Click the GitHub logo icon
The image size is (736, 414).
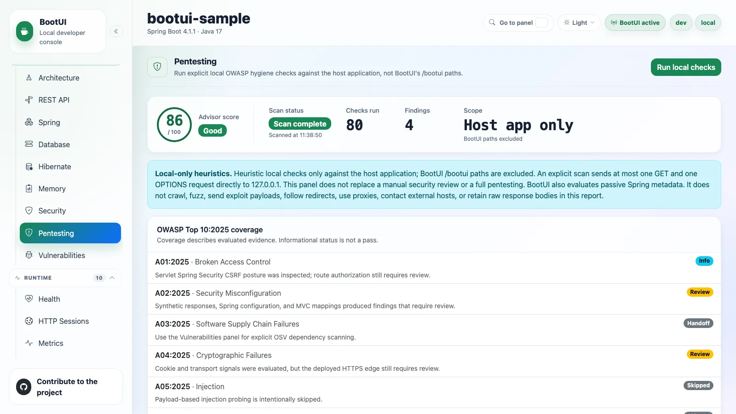24,387
